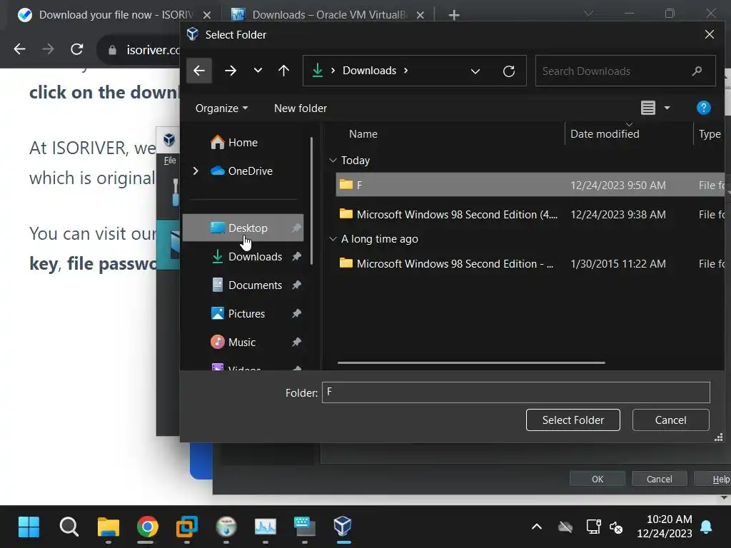Viewport: 731px width, 548px height.
Task: Open Music in navigation pane
Action: [x=243, y=342]
